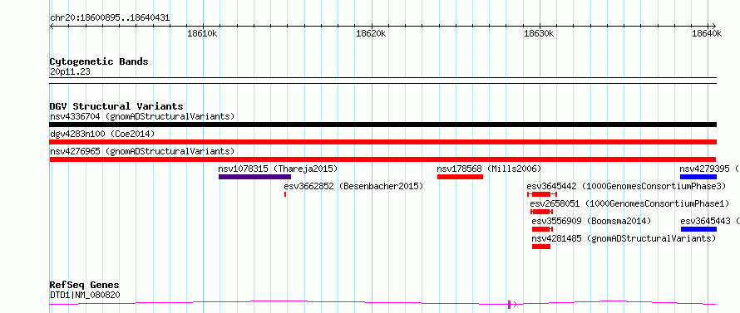Click the esv2658051 Phase1 variant bar

coord(541,212)
